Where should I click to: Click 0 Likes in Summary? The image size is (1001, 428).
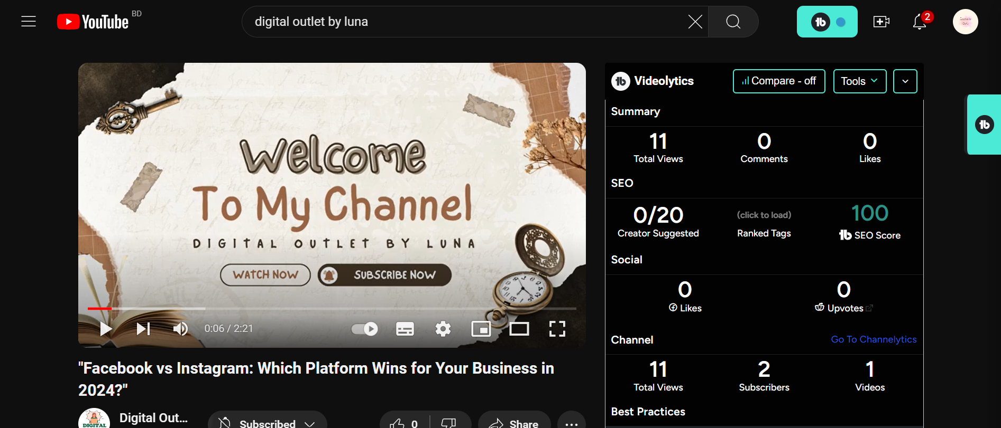click(x=870, y=148)
